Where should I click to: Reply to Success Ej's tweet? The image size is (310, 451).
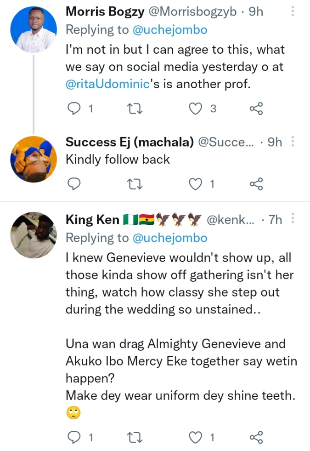click(x=73, y=184)
